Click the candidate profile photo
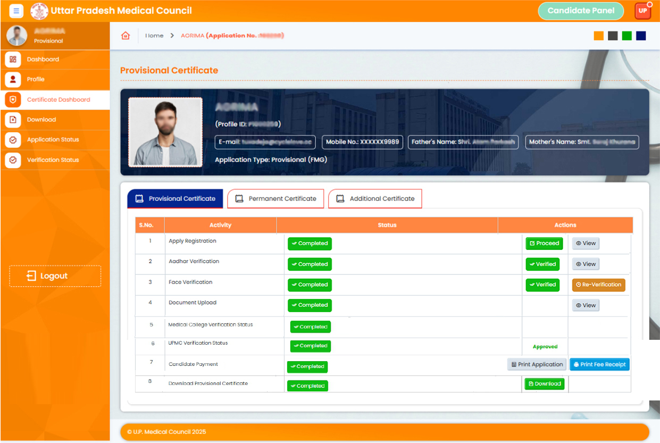 point(165,132)
